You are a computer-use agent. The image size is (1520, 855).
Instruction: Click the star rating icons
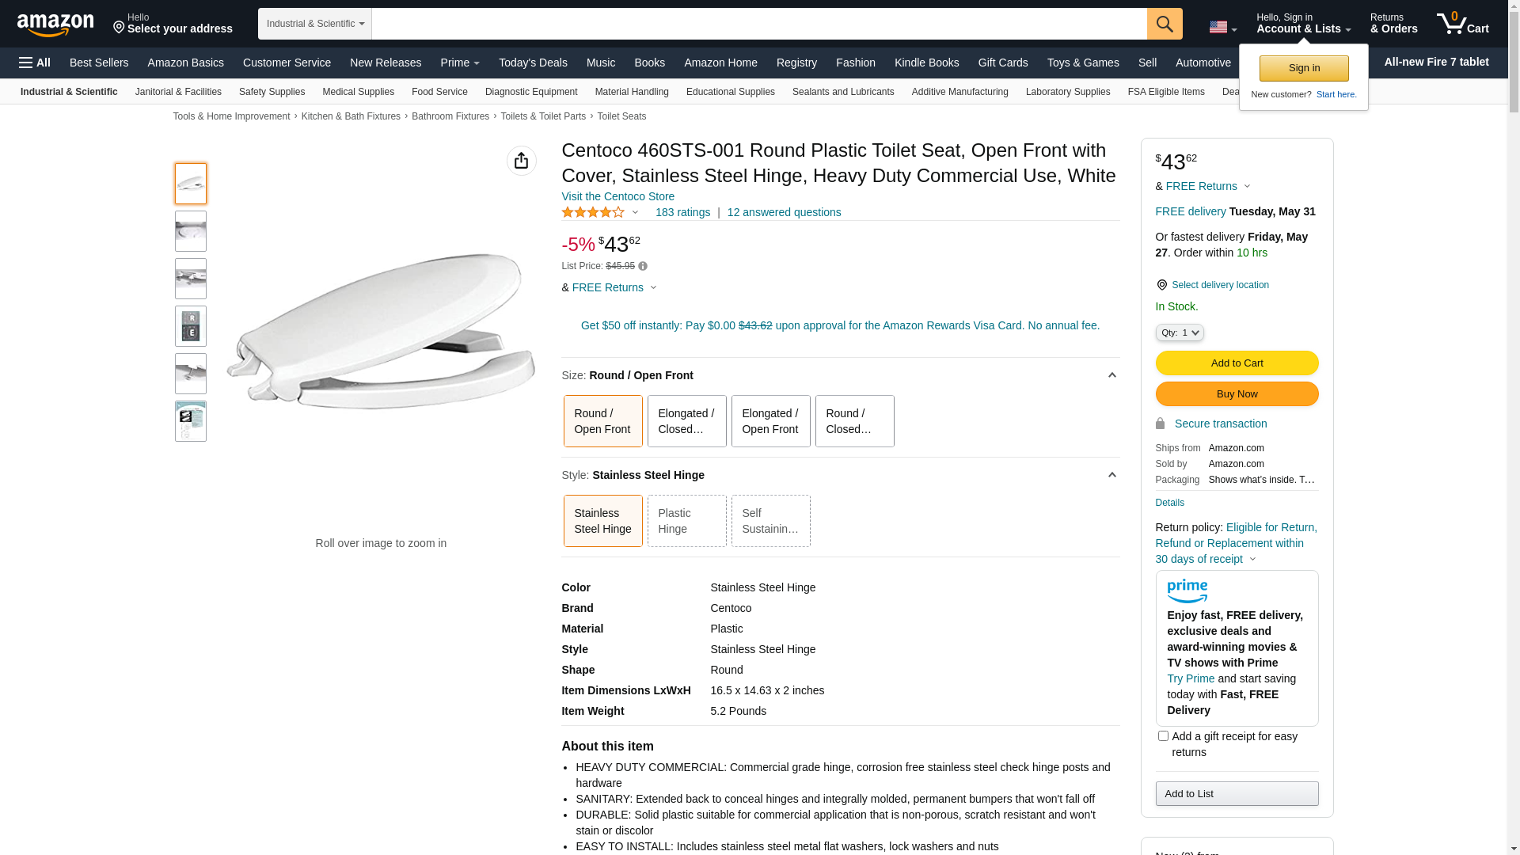pos(593,212)
